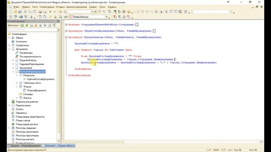The height and width of the screenshot is (152, 271).
Task: Expand СотрудникПринятНаРаботу function fold
Action: click(x=66, y=24)
